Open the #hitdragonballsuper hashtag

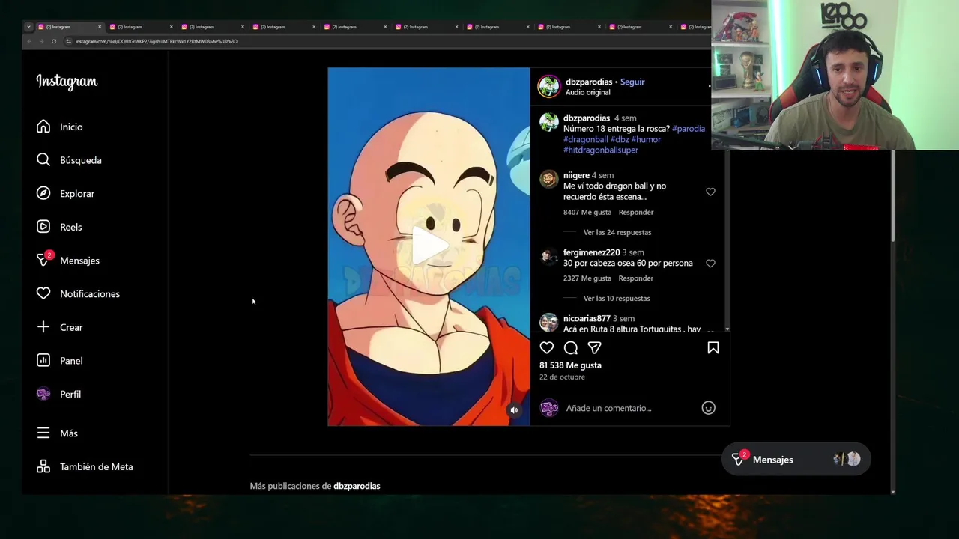(x=601, y=150)
